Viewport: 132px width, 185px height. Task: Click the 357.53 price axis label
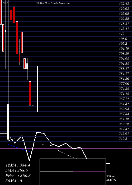tap(124, 113)
